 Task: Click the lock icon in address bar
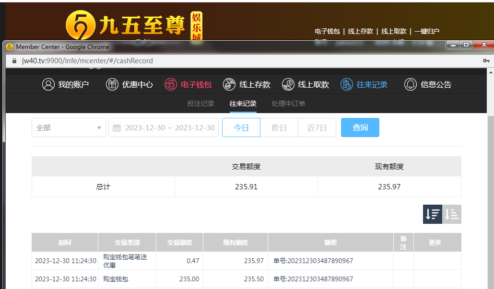14,61
